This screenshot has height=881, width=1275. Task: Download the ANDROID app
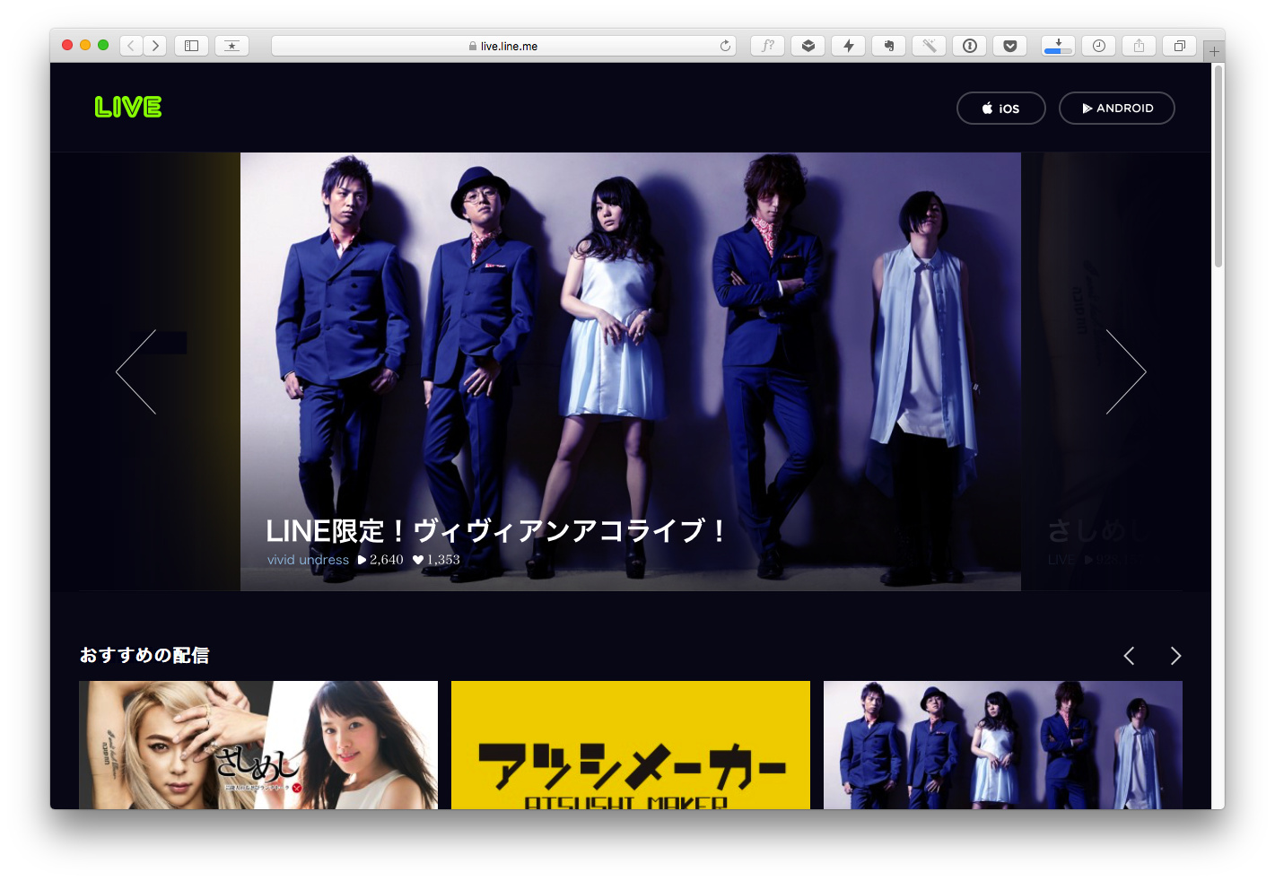(1116, 108)
